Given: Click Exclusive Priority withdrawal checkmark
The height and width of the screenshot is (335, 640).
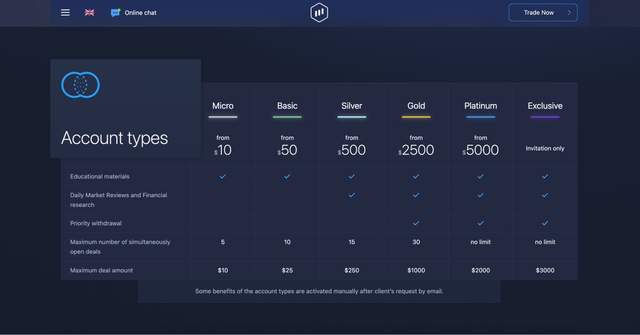Looking at the screenshot, I should (x=545, y=223).
